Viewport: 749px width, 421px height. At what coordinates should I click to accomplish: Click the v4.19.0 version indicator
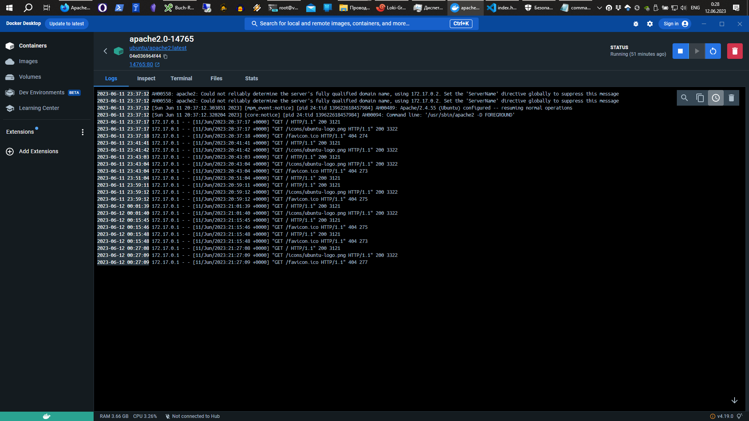coord(721,416)
